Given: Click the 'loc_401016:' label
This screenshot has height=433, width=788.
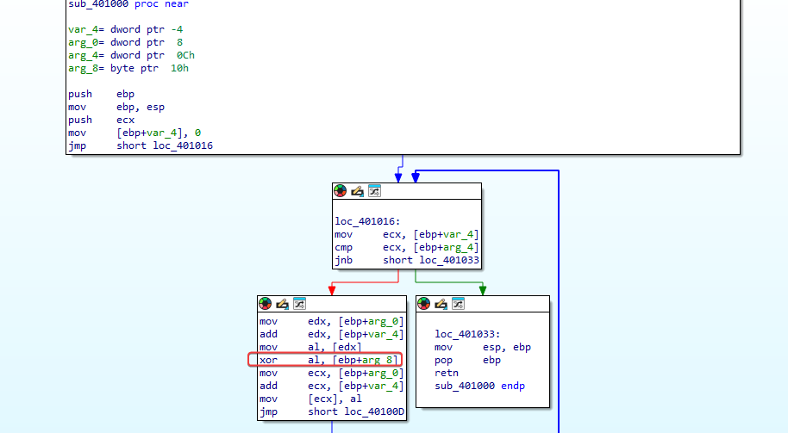Looking at the screenshot, I should pyautogui.click(x=368, y=221).
